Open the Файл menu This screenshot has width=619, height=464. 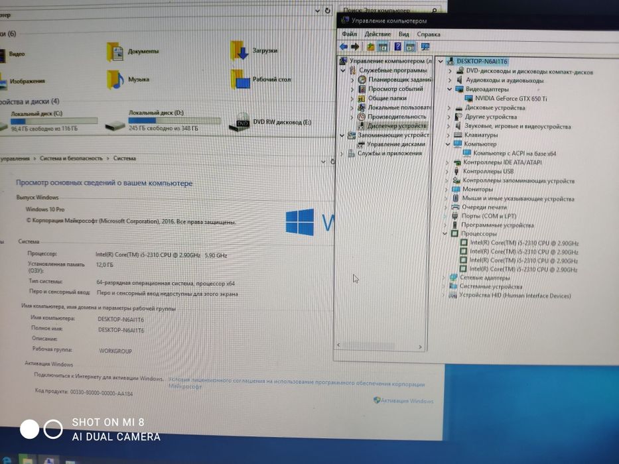350,34
